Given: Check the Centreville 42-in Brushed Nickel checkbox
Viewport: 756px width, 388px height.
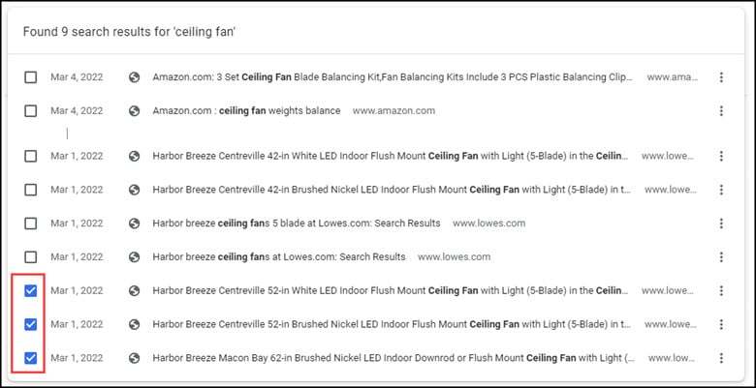Looking at the screenshot, I should [30, 190].
